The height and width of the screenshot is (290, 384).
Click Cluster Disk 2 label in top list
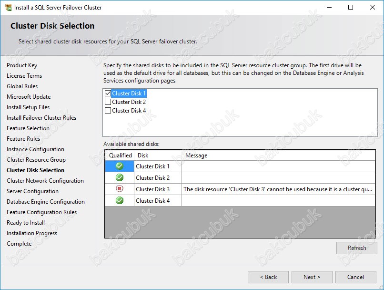pos(129,102)
